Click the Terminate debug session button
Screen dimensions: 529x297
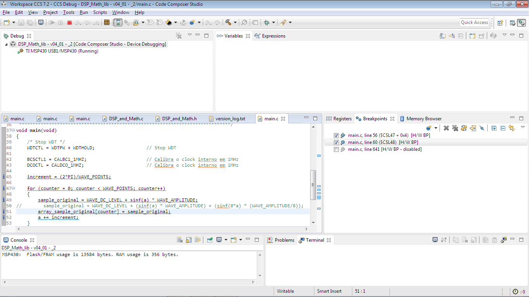click(x=70, y=22)
